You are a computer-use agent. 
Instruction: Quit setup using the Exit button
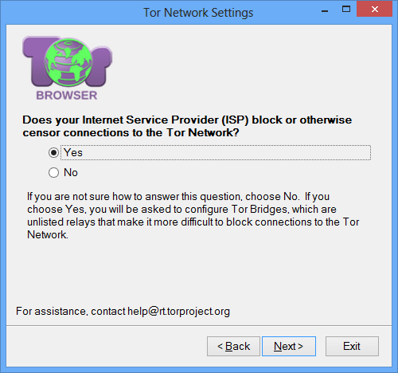tap(352, 346)
